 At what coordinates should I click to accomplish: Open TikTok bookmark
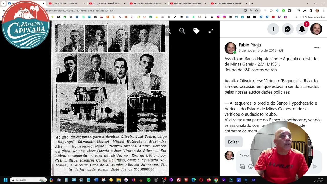[255, 17]
